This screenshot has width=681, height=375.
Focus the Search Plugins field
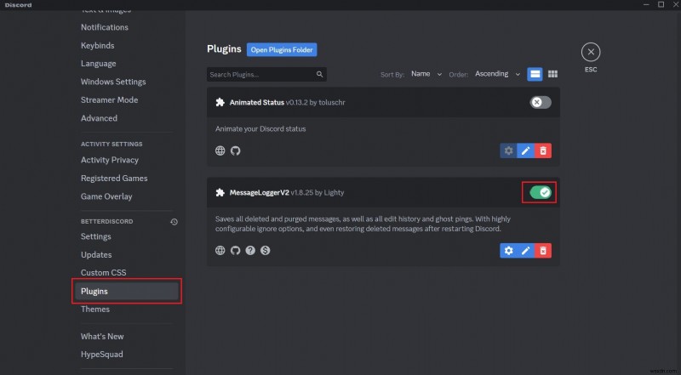coord(266,74)
